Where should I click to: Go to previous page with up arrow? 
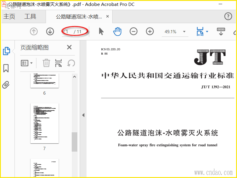click(x=34, y=32)
